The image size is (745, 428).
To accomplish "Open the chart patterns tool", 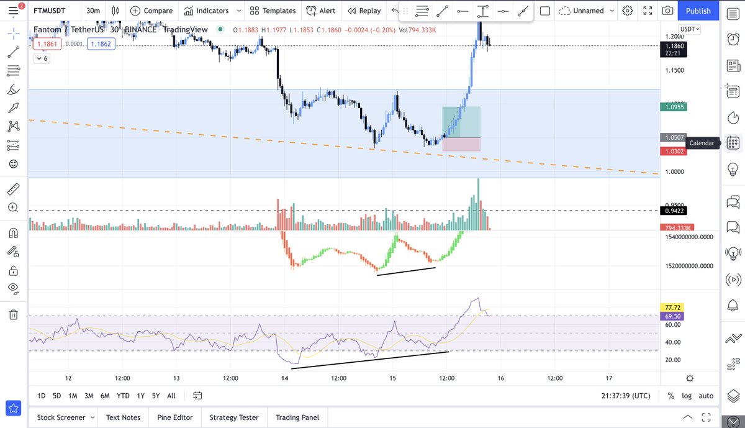I will click(x=13, y=127).
